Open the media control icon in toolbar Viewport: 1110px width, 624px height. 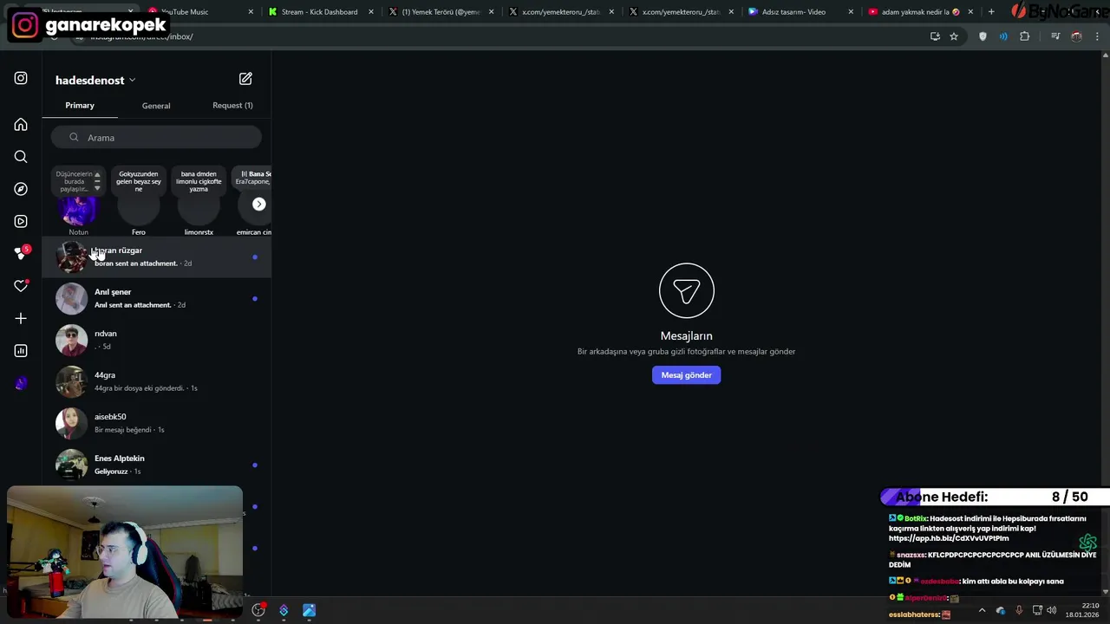tap(1055, 36)
